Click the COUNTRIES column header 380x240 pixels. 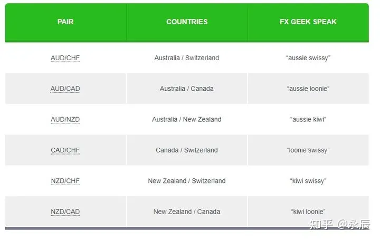point(187,22)
